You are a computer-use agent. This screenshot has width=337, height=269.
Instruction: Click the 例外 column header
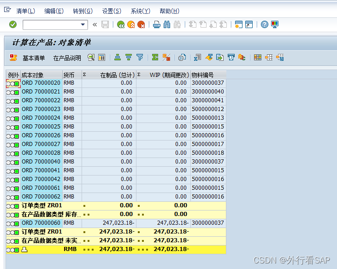pos(13,75)
